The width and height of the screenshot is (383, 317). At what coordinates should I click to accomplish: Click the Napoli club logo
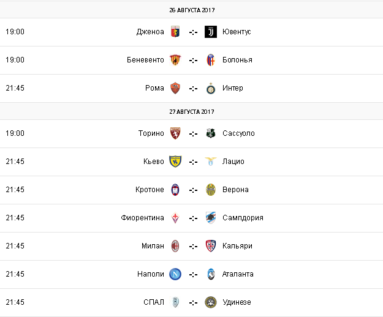[x=175, y=274]
